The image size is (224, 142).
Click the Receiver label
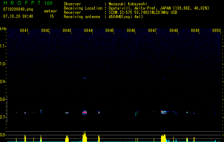tap(72, 12)
